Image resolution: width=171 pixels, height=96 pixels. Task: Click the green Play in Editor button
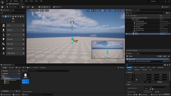point(40,7)
